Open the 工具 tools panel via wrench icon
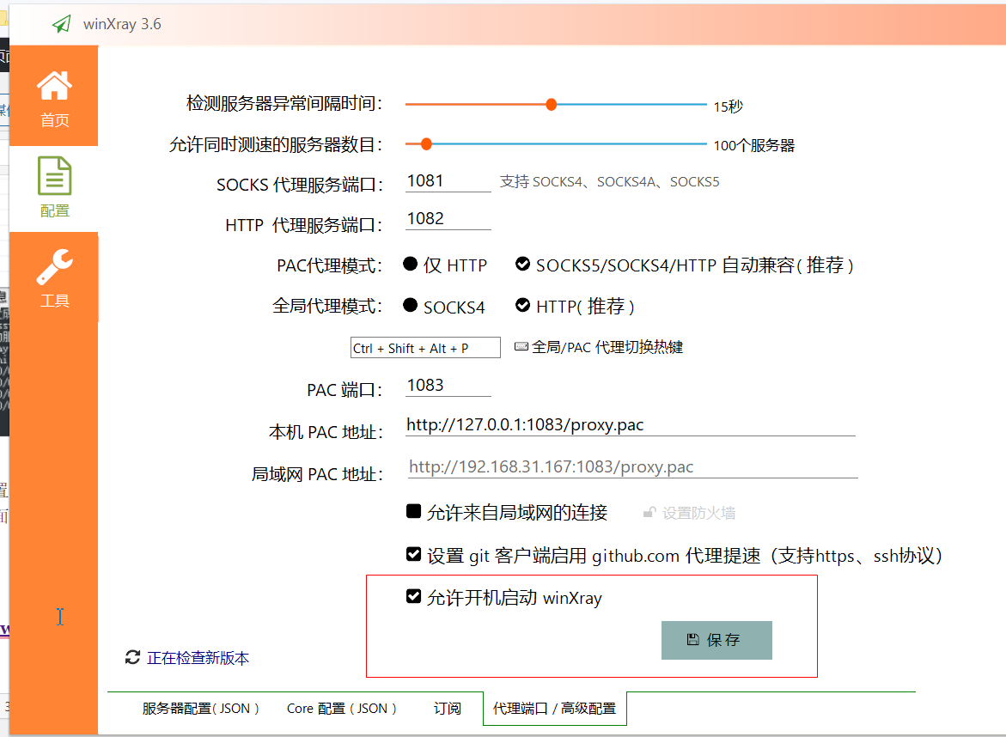The height and width of the screenshot is (737, 1006). pyautogui.click(x=54, y=275)
